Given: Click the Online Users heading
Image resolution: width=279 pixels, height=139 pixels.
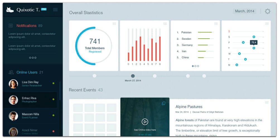Looking at the screenshot, I should pyautogui.click(x=27, y=72).
